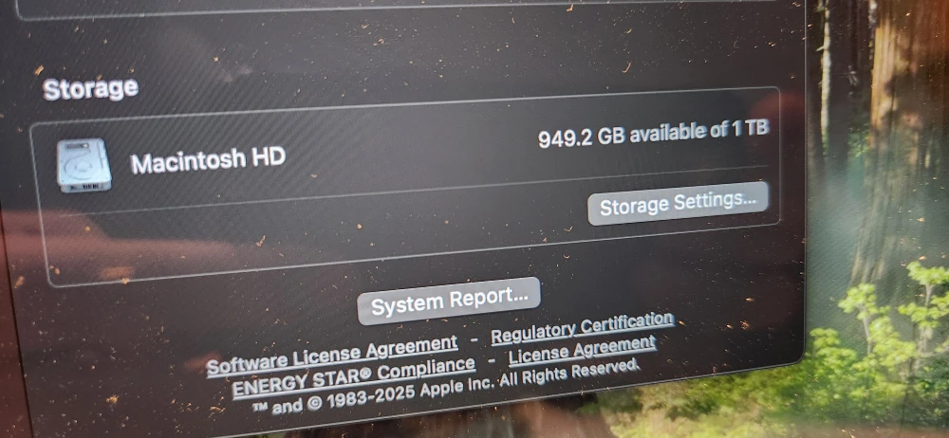Screen dimensions: 949x438
Task: Select the Macintosh HD name label
Action: pyautogui.click(x=208, y=161)
